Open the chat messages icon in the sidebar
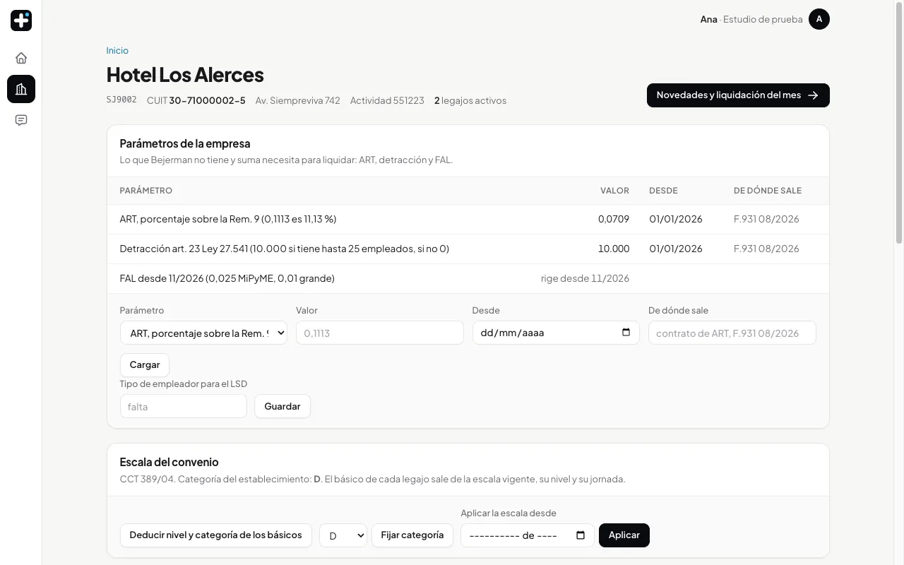Viewport: 904px width, 565px height. click(x=21, y=120)
